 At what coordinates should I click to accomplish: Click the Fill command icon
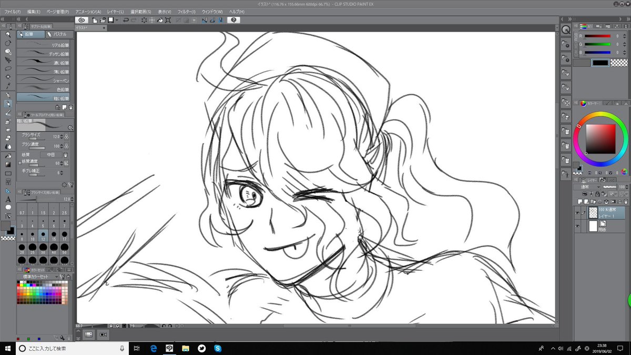coord(160,20)
